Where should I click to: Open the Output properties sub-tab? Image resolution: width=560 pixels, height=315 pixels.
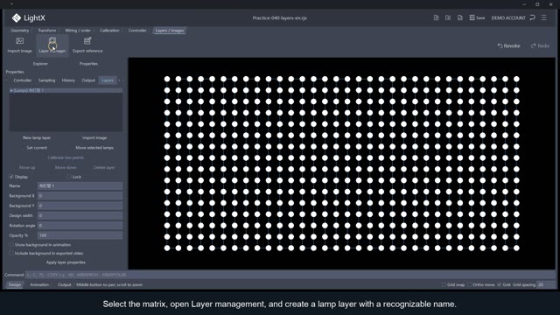click(88, 80)
